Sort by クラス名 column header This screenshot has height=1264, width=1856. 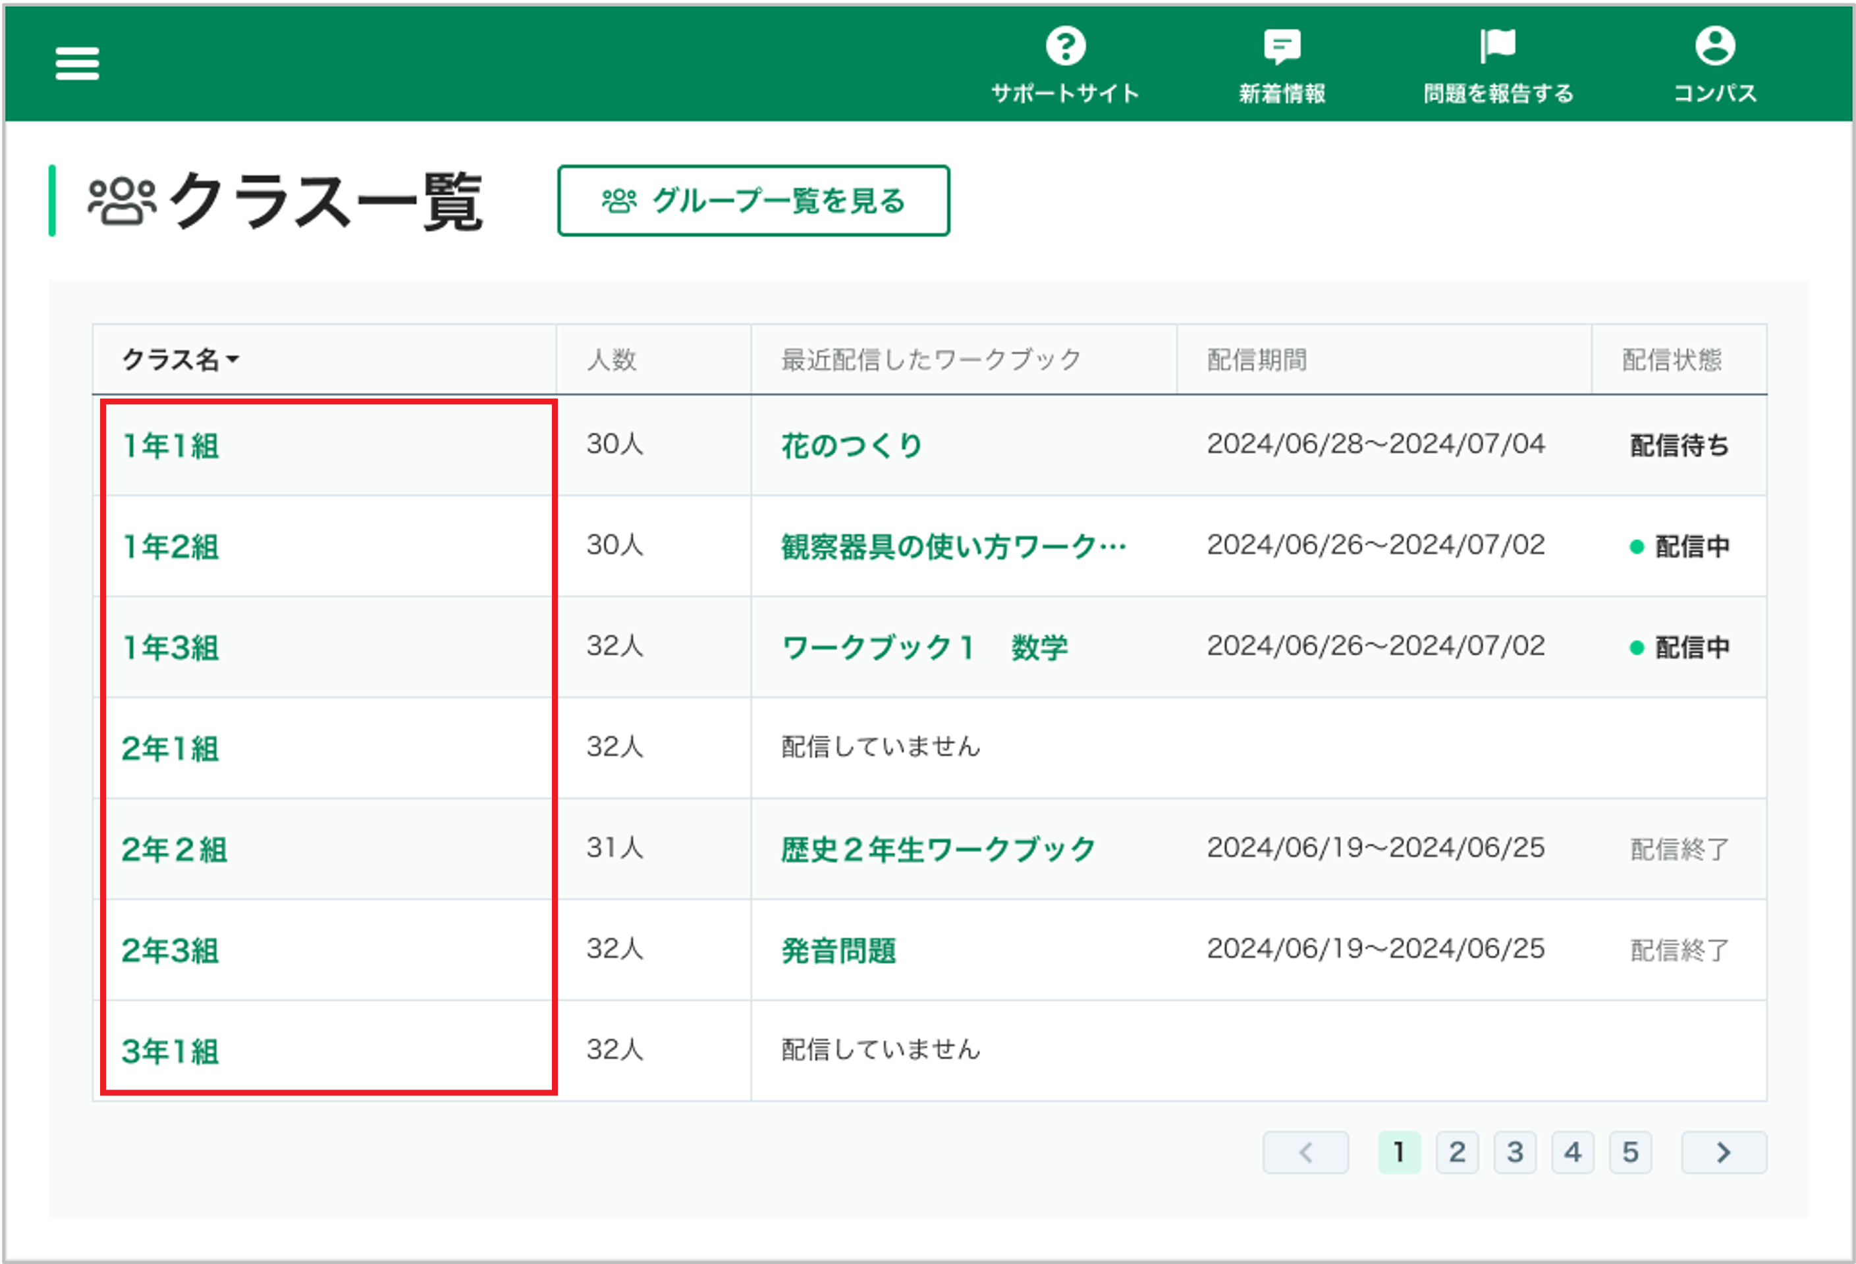pyautogui.click(x=180, y=359)
